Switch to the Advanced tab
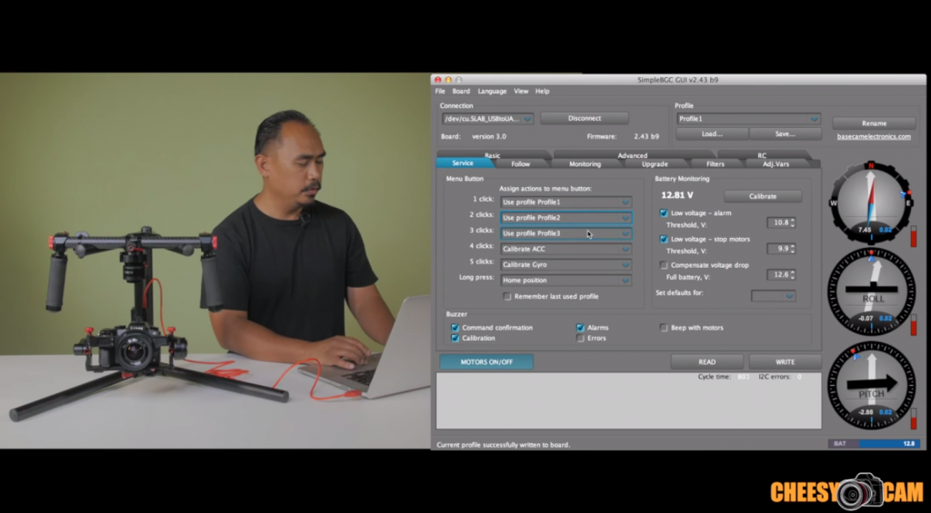 pos(633,154)
